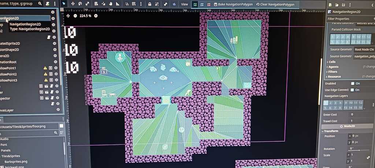Center the view with the crosshair icon

coord(68,15)
